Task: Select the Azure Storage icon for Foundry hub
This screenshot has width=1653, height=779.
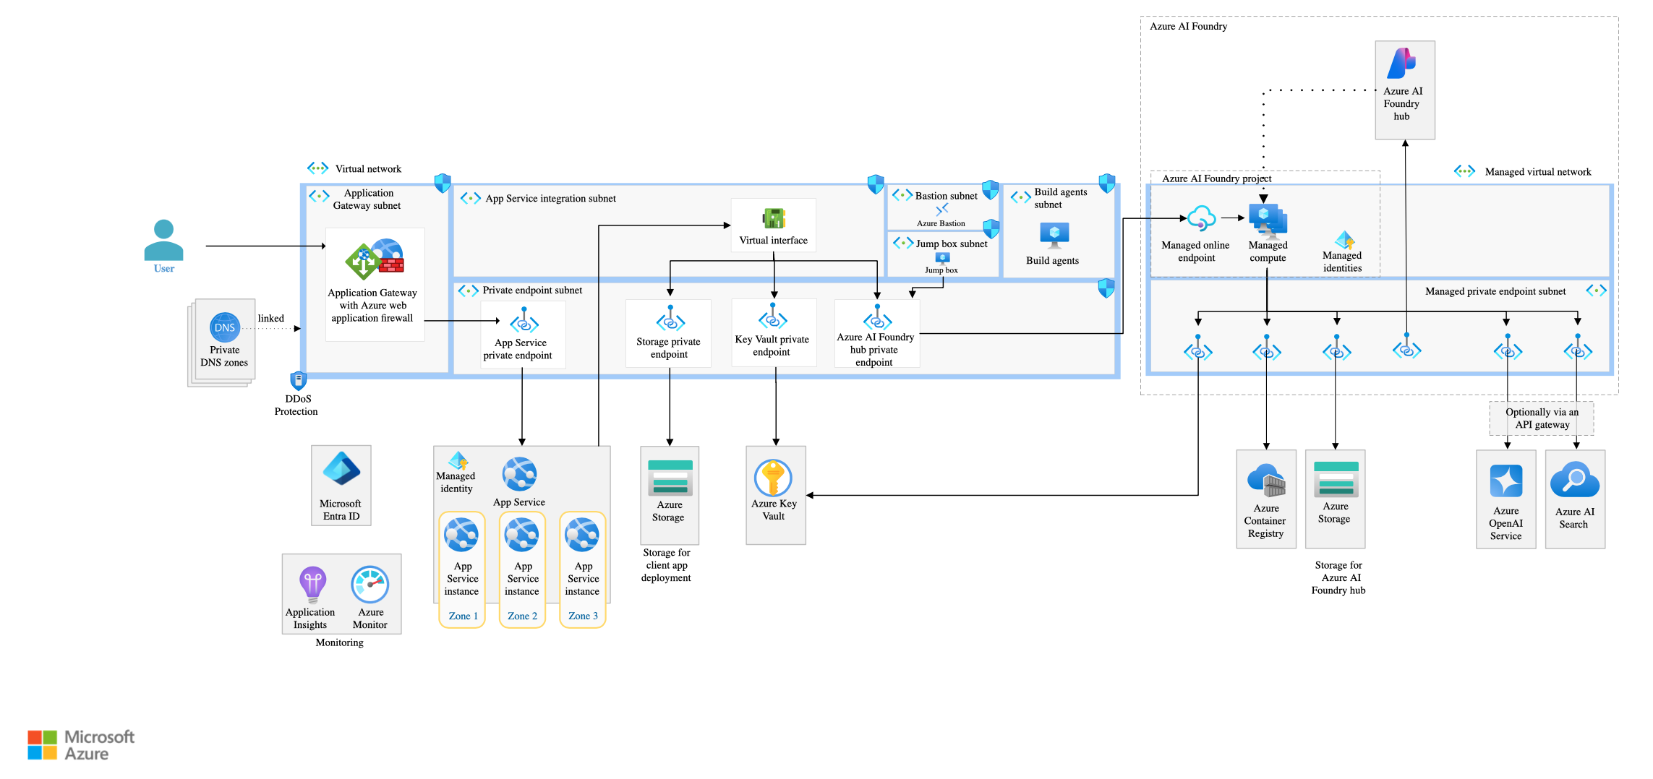Action: coord(1336,479)
